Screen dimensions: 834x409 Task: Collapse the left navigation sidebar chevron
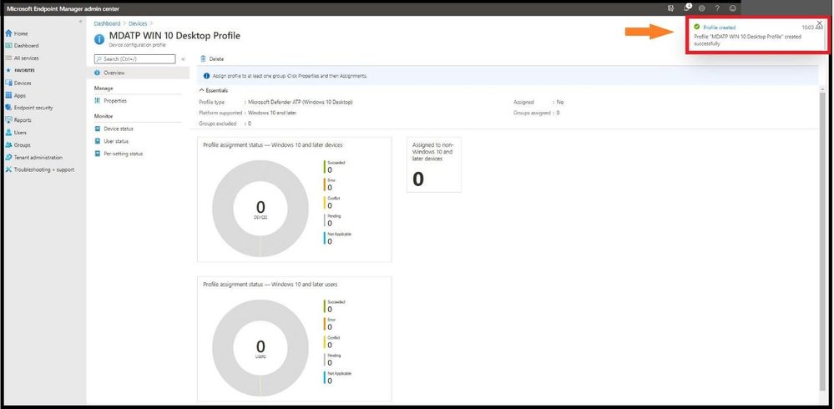(x=81, y=21)
